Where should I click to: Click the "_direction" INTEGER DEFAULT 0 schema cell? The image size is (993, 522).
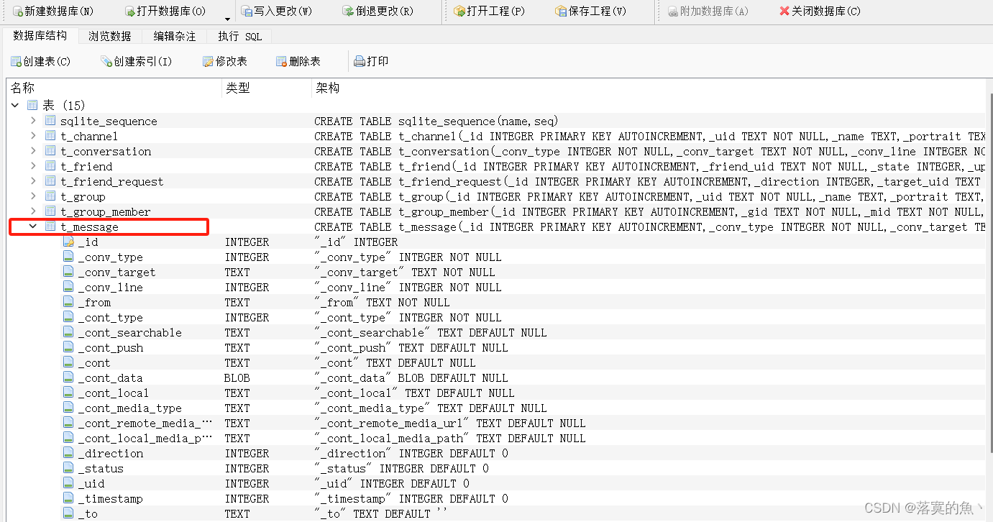[x=411, y=453]
